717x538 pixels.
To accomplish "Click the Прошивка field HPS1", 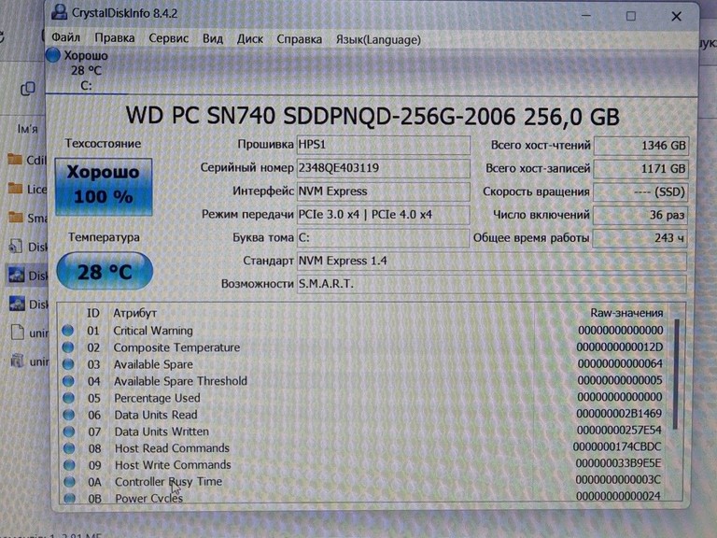I will pyautogui.click(x=383, y=145).
